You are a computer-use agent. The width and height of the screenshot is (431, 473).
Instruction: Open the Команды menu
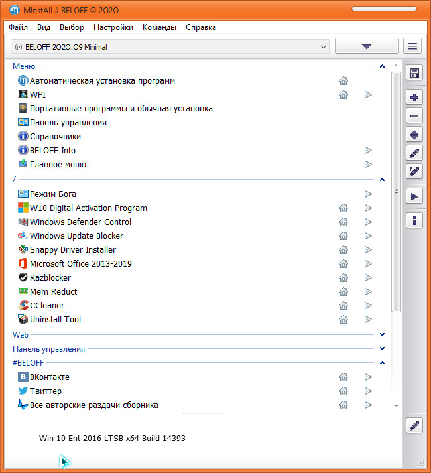(x=159, y=27)
